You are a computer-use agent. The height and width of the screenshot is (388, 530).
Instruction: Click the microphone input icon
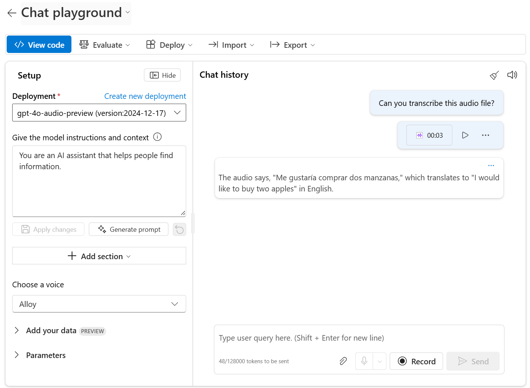click(x=364, y=361)
